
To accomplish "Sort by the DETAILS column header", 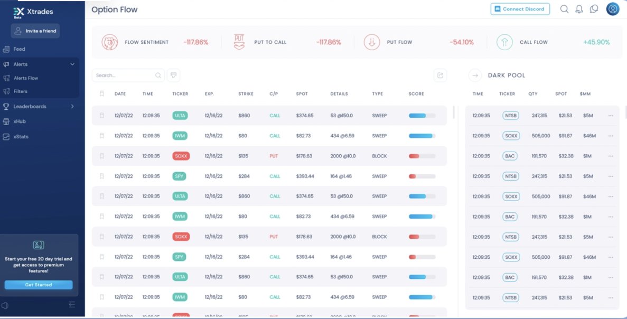I will tap(339, 94).
